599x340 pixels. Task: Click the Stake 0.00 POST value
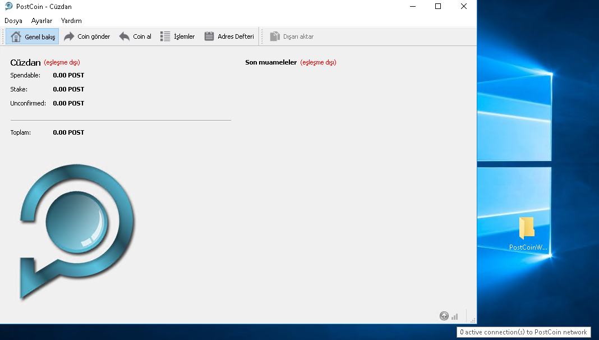68,89
